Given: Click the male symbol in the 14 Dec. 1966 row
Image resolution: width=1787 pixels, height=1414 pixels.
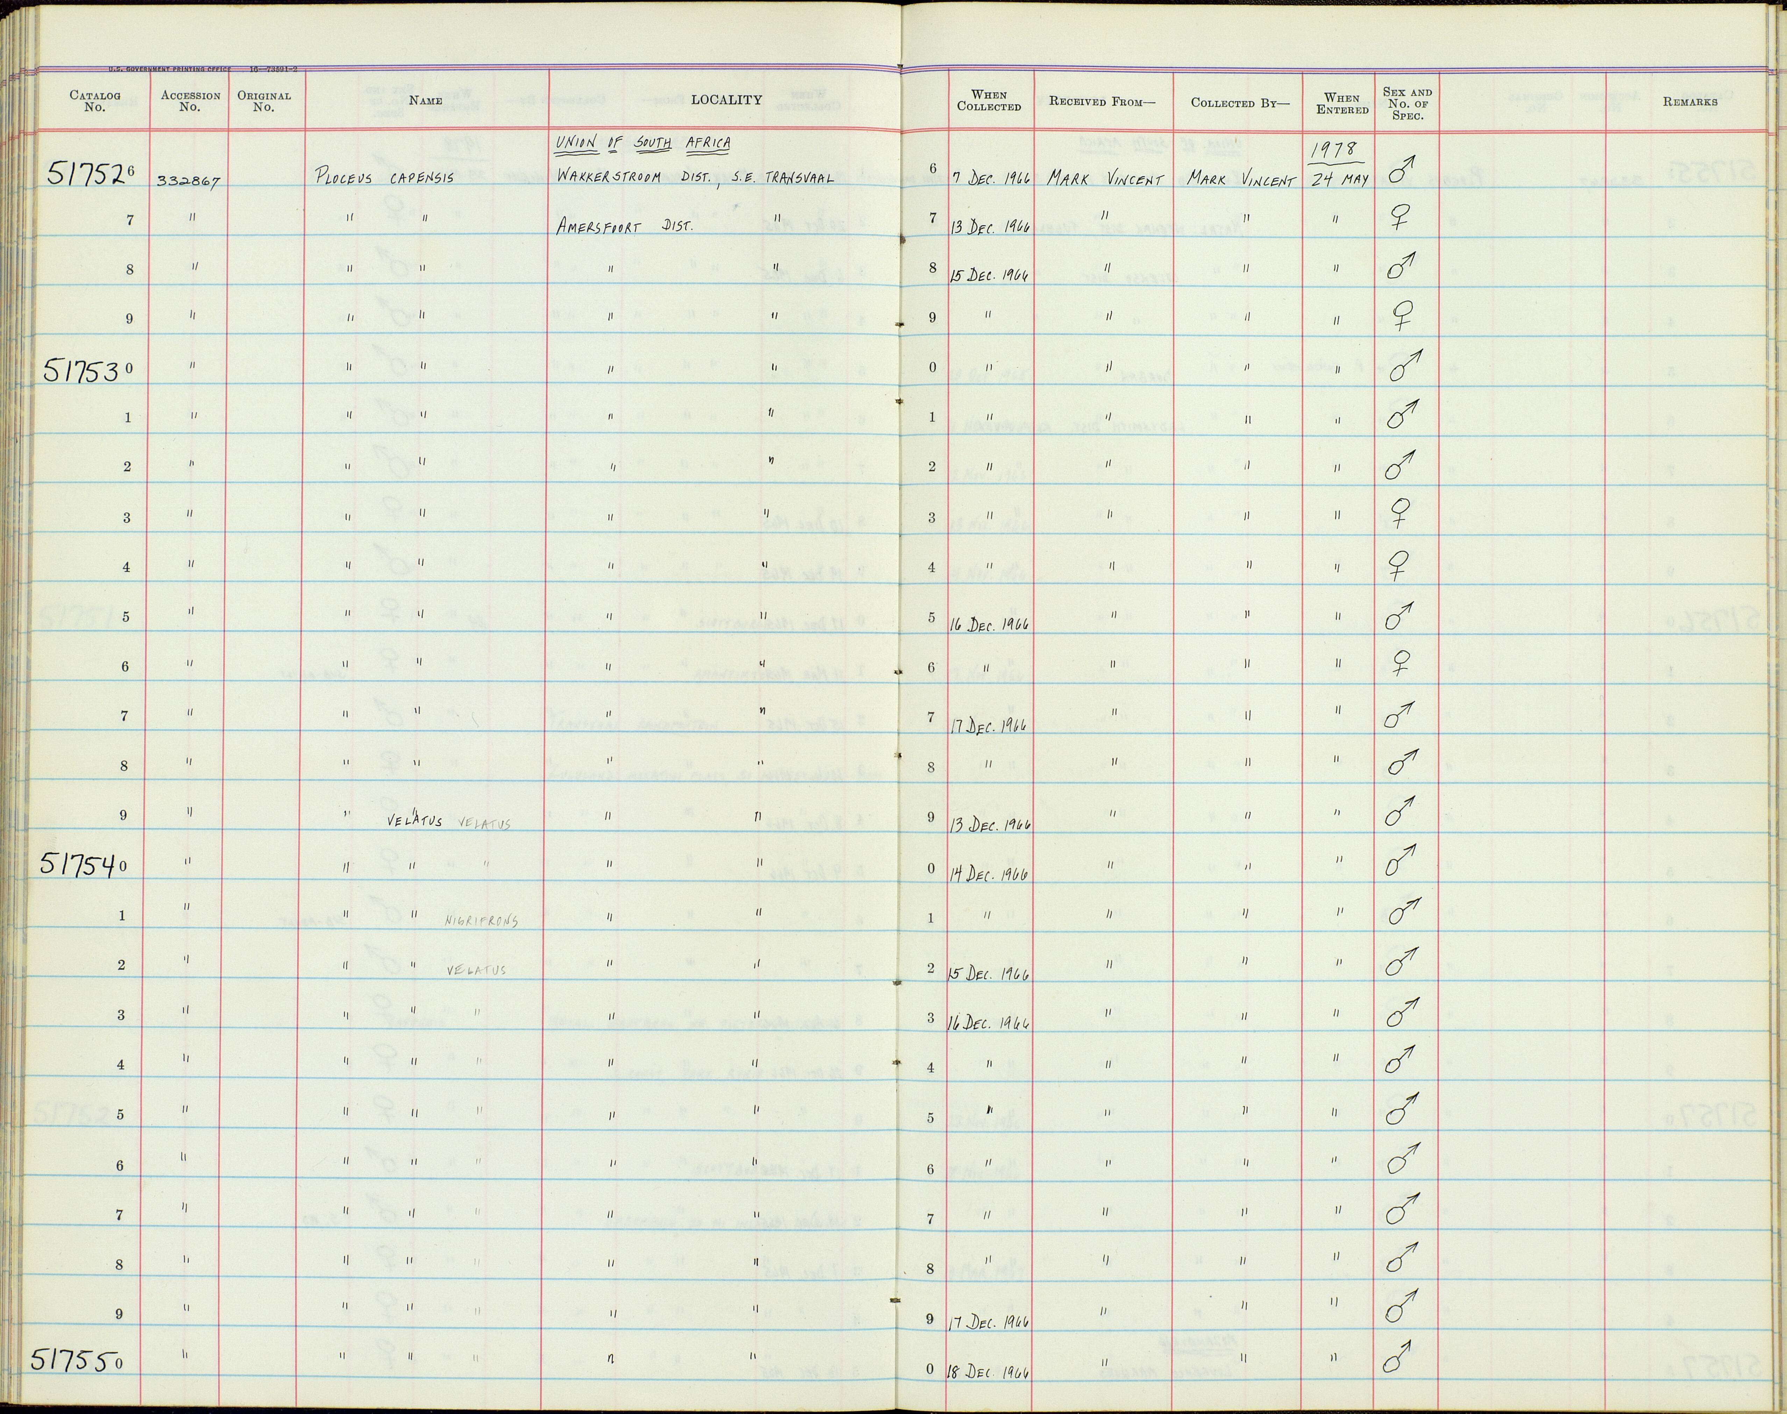Looking at the screenshot, I should (1401, 860).
